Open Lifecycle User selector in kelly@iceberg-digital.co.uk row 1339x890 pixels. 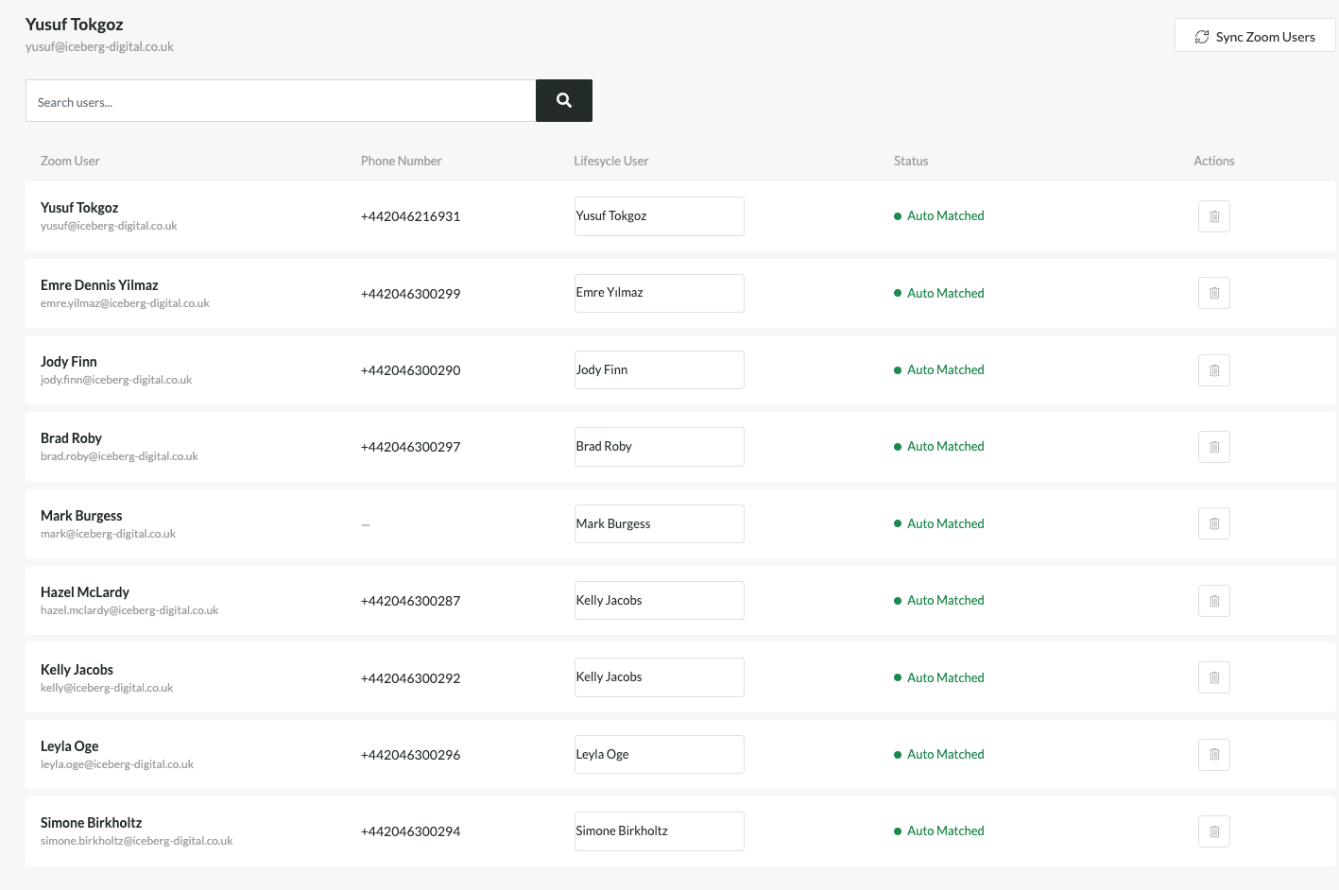[659, 677]
